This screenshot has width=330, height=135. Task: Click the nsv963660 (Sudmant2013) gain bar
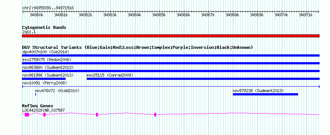click(171, 71)
